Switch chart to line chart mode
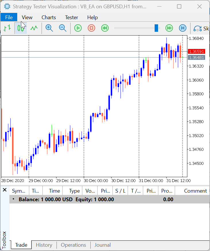210x251 pixels. pyautogui.click(x=34, y=28)
